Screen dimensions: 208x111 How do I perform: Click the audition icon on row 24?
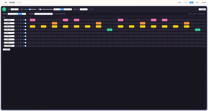(x=16, y=39)
